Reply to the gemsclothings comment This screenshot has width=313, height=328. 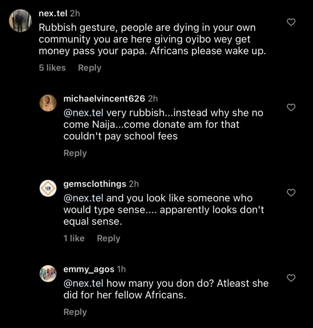pyautogui.click(x=108, y=238)
